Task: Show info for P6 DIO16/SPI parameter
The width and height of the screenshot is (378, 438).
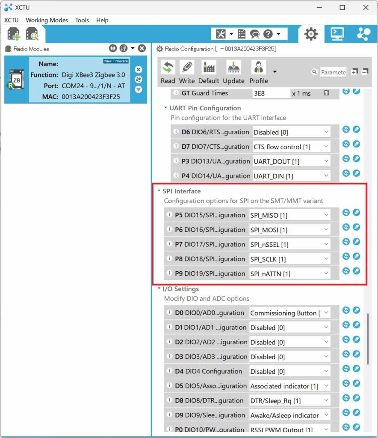Action: (169, 229)
